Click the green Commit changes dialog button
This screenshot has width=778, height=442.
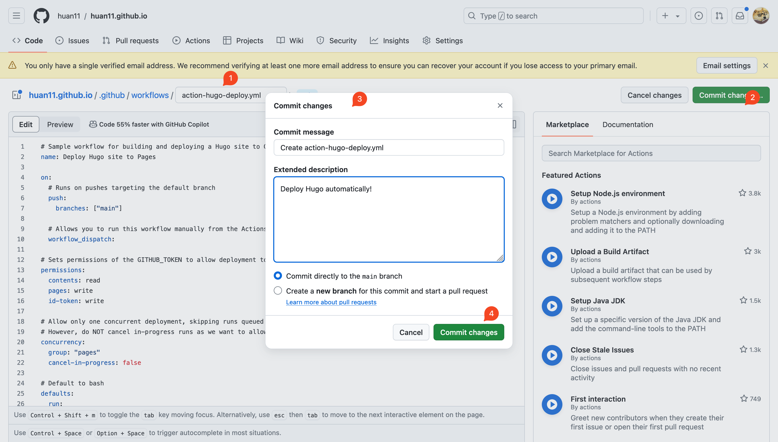tap(468, 332)
